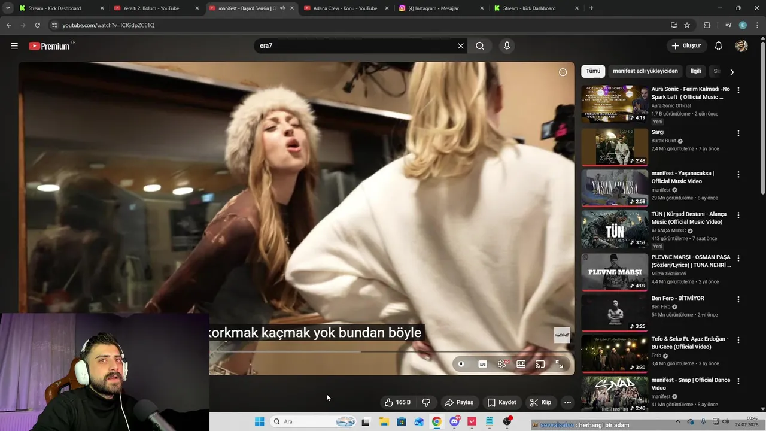Viewport: 766px width, 431px height.
Task: Show video info card icon
Action: click(x=563, y=72)
